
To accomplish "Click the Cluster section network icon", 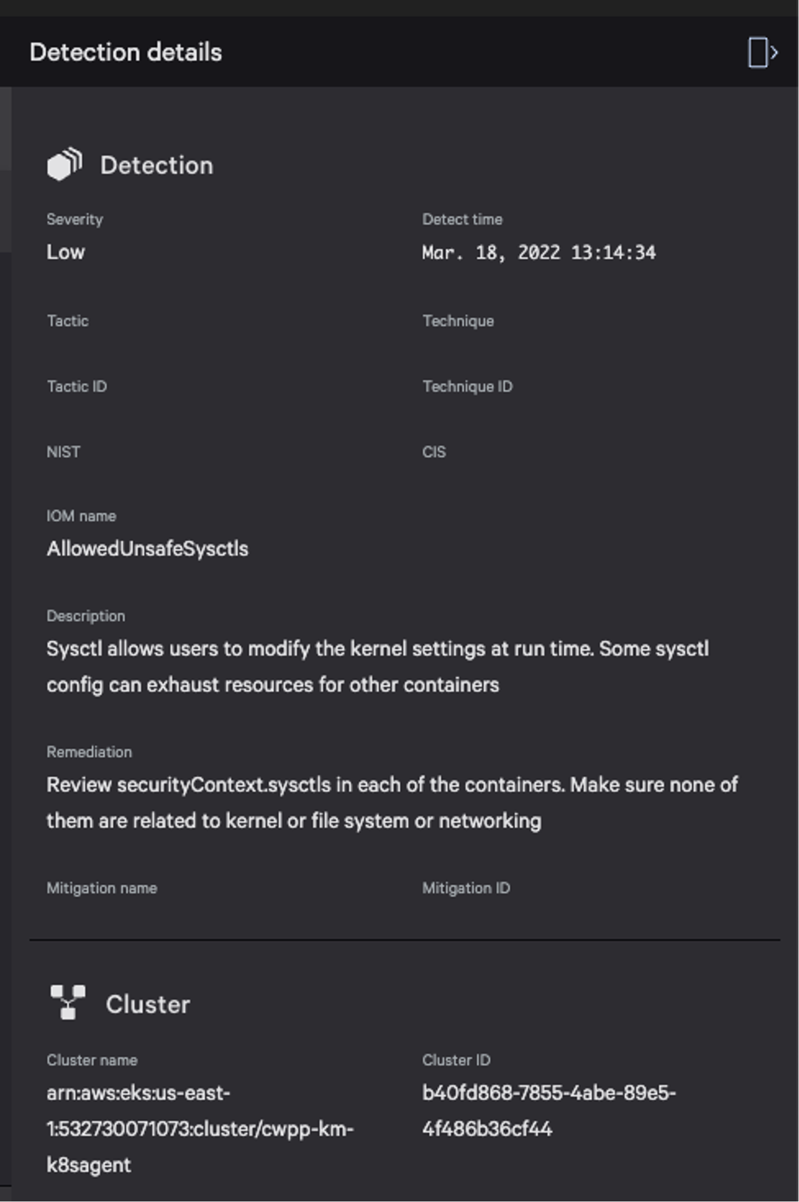I will 68,1002.
